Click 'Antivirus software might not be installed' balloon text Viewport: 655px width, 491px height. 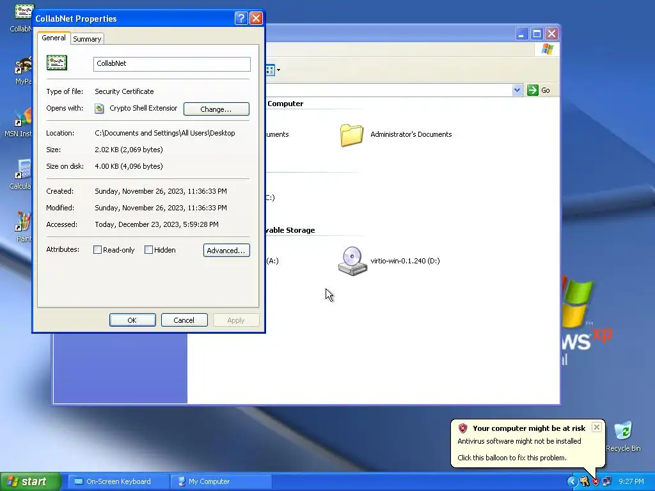point(519,441)
